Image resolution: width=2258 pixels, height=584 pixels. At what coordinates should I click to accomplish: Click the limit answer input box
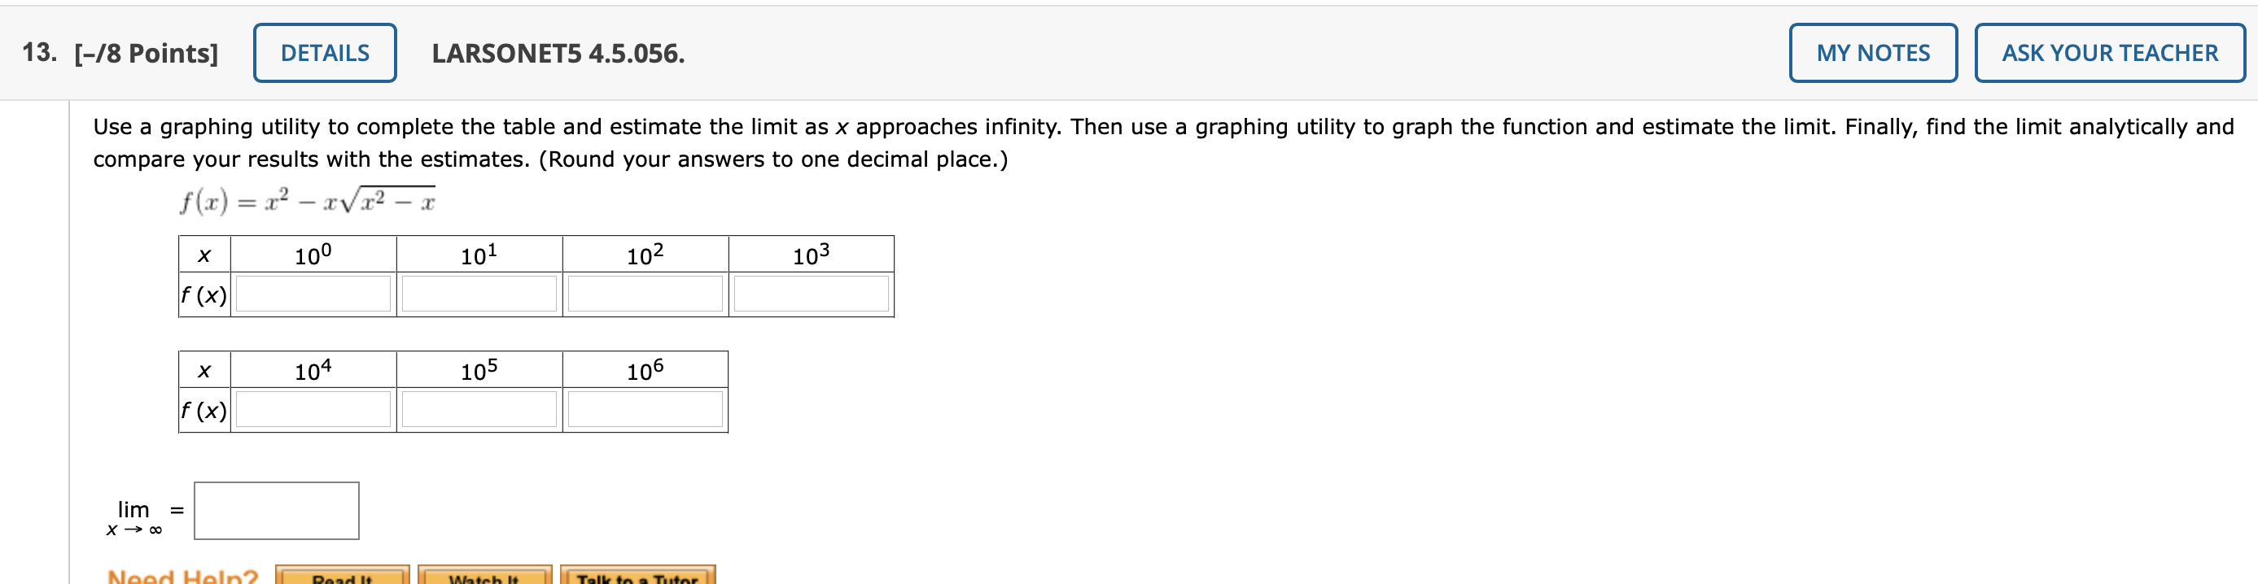(x=275, y=511)
